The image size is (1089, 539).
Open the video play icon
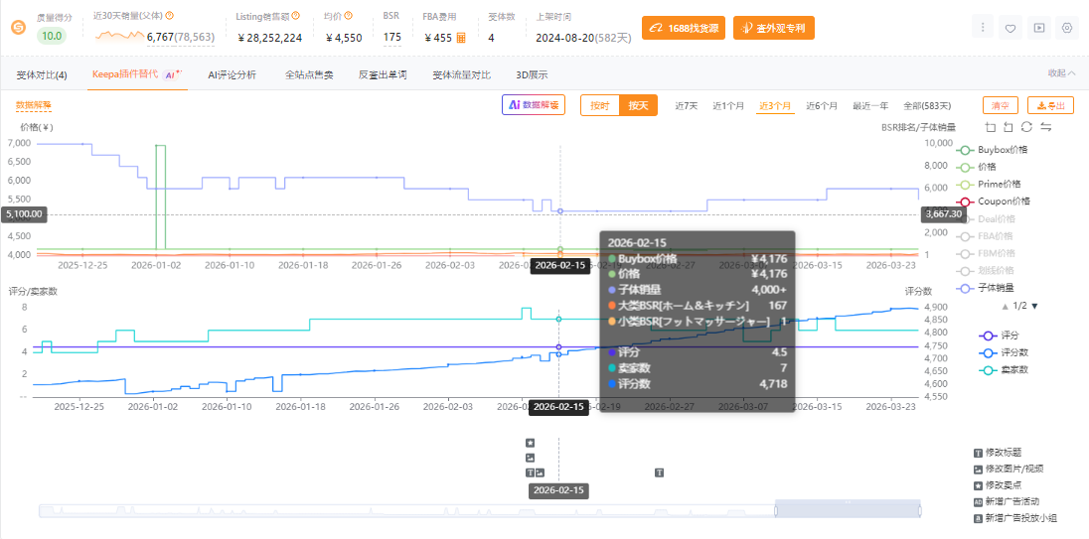pos(1038,28)
